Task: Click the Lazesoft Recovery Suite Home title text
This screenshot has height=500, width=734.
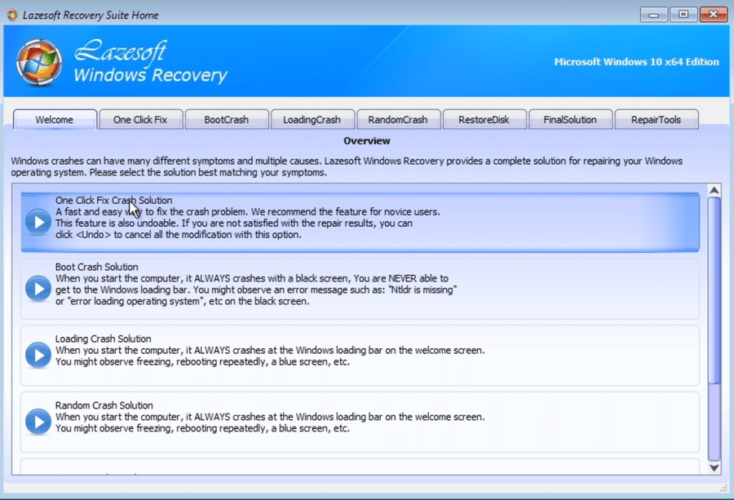Action: pos(91,15)
